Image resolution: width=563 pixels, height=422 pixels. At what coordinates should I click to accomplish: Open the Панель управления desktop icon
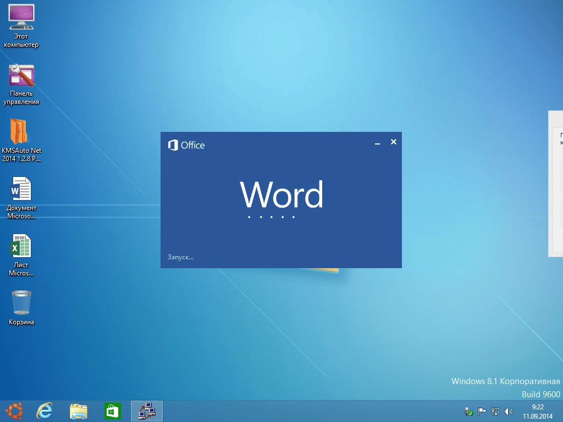21,84
